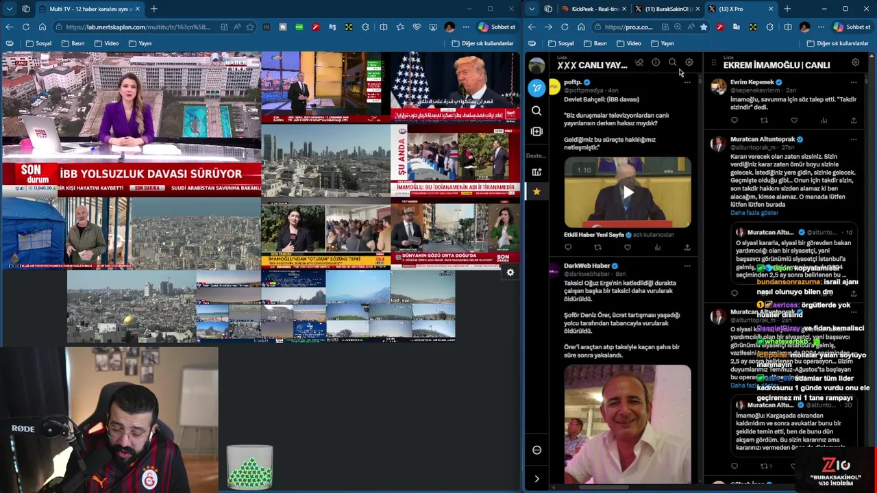877x493 pixels.
Task: Select the starred deck in X Pro sidebar
Action: pyautogui.click(x=536, y=192)
